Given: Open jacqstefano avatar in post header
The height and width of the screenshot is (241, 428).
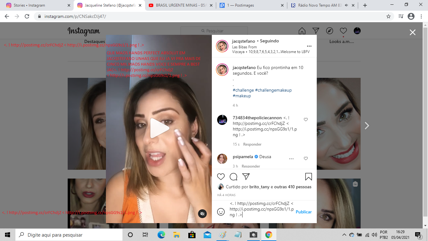Looking at the screenshot, I should (x=222, y=46).
